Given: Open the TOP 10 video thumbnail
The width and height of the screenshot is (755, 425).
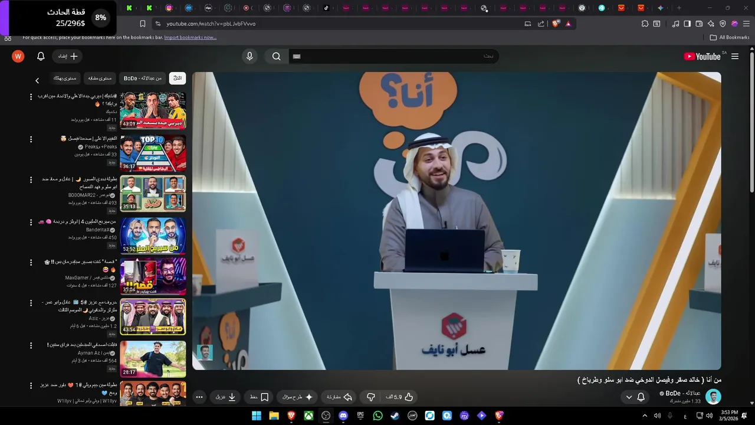Looking at the screenshot, I should (x=153, y=152).
